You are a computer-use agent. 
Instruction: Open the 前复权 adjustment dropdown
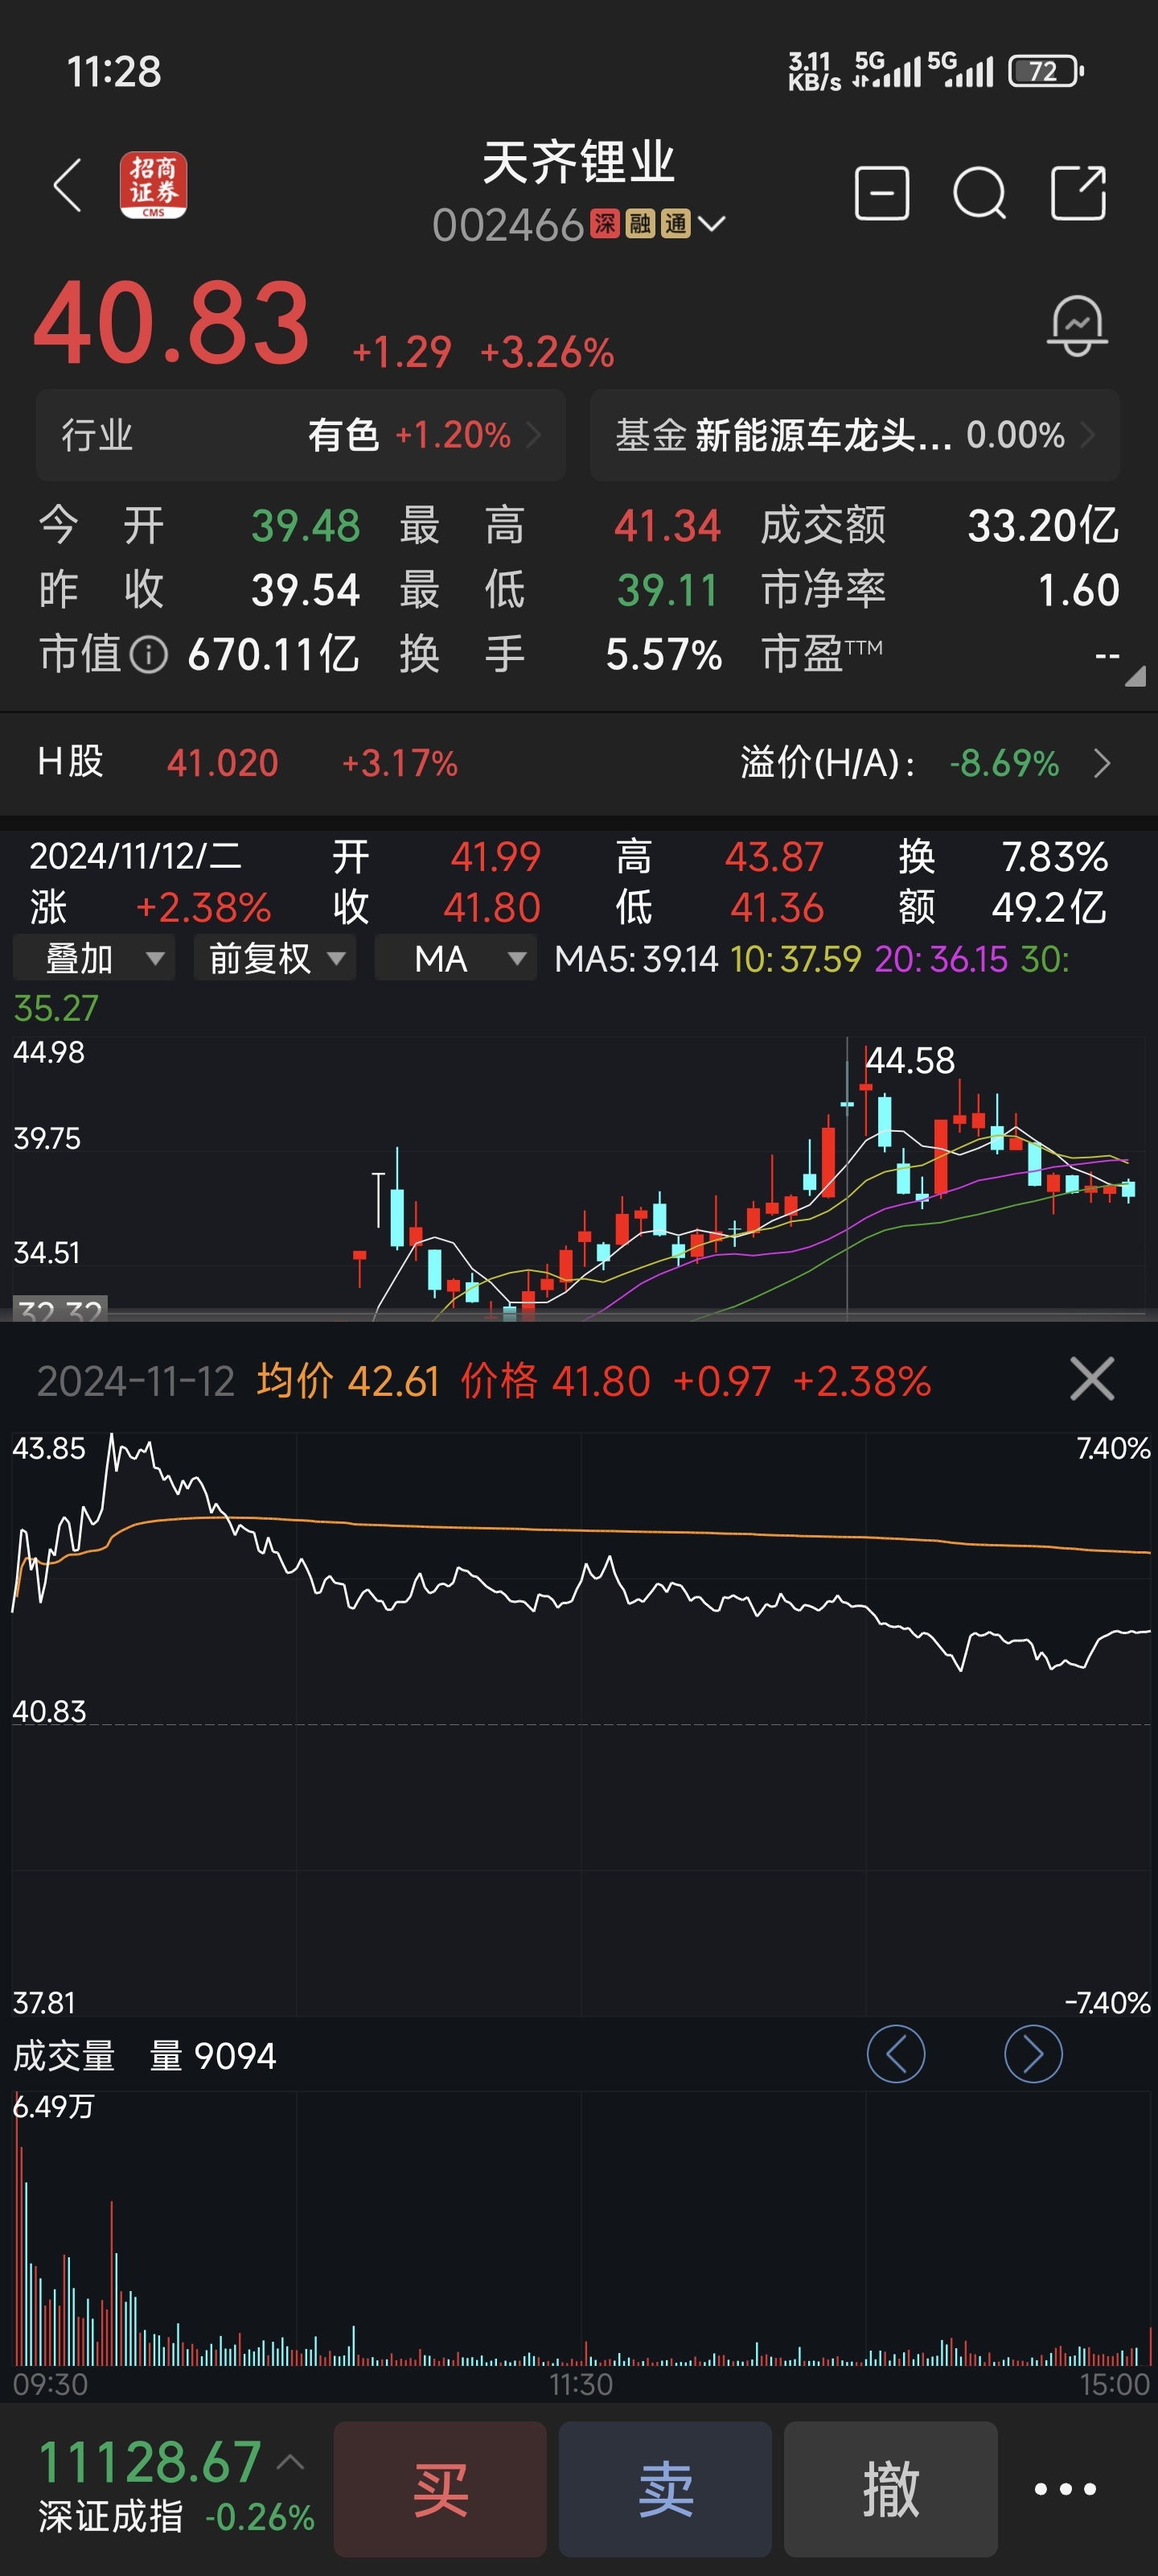(275, 958)
